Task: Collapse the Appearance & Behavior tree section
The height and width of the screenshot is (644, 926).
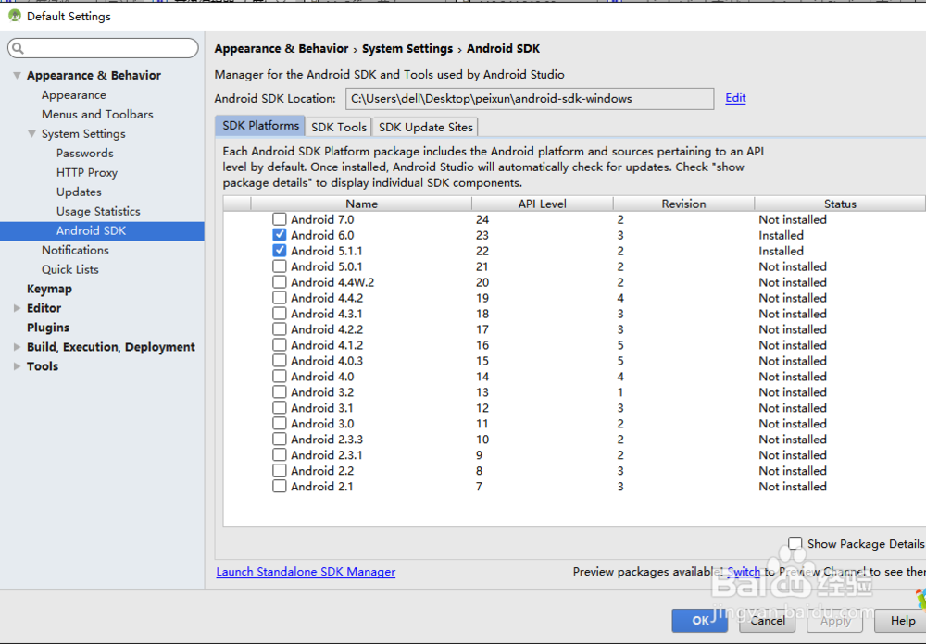Action: (17, 76)
